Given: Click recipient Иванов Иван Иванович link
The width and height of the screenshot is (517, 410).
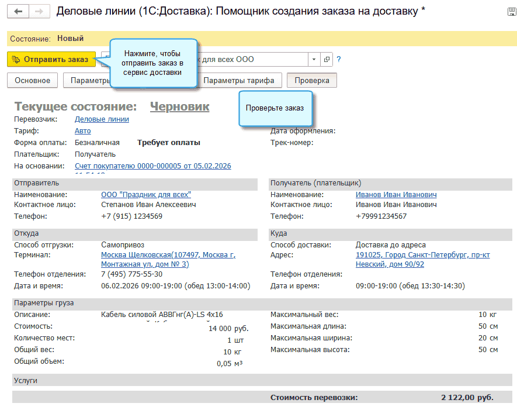Looking at the screenshot, I should (x=396, y=195).
